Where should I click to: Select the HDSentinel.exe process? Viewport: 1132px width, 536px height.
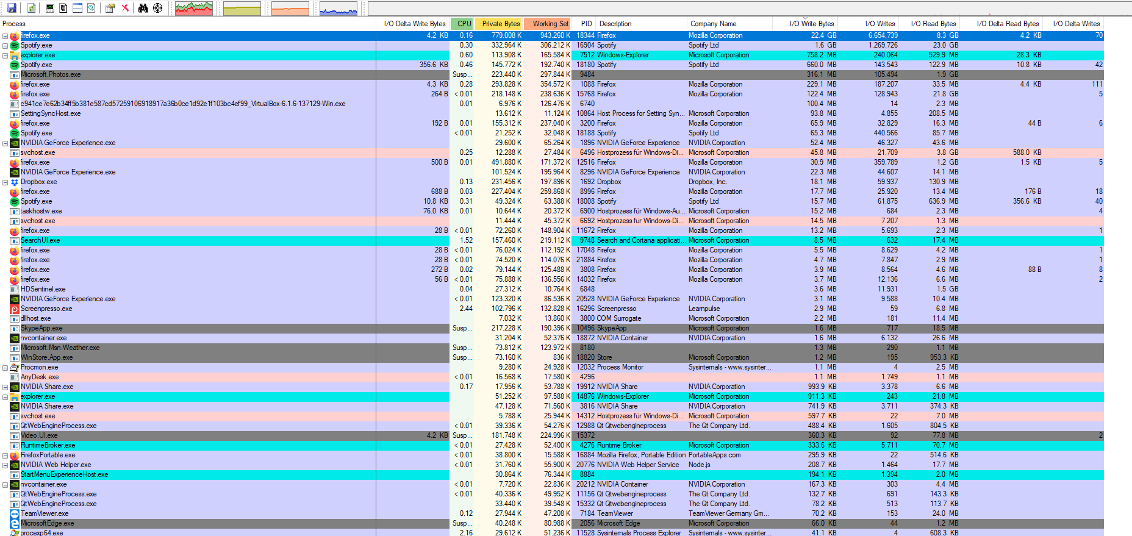point(552,290)
